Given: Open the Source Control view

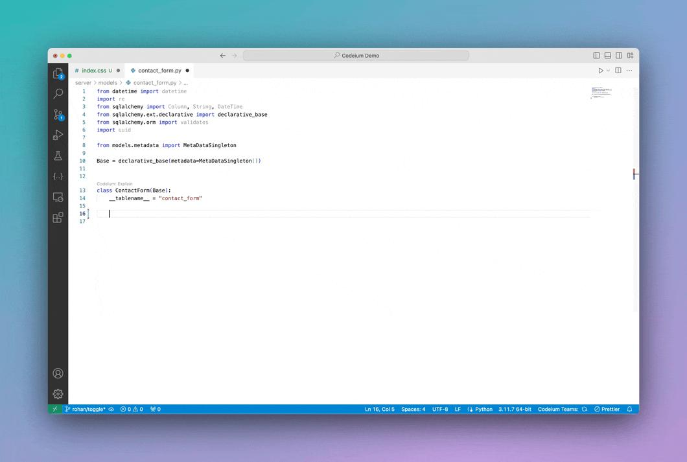Looking at the screenshot, I should pos(58,115).
